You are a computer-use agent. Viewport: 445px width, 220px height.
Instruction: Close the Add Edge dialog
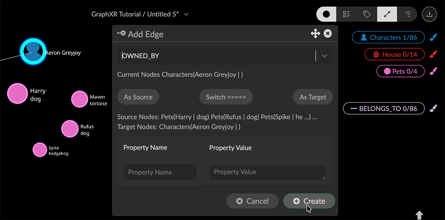tap(328, 34)
